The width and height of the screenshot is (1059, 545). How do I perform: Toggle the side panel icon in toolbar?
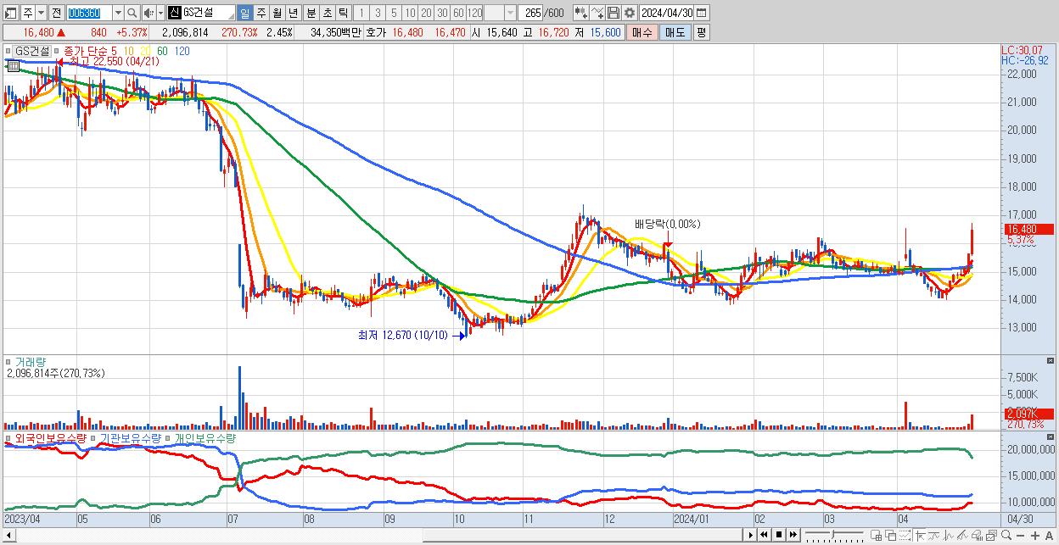11,13
